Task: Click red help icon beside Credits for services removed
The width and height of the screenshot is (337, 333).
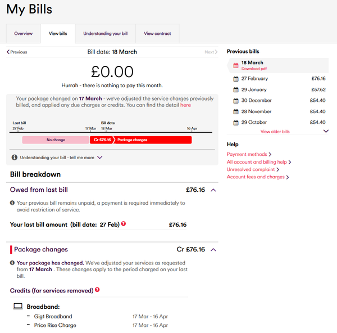Action: (97, 290)
